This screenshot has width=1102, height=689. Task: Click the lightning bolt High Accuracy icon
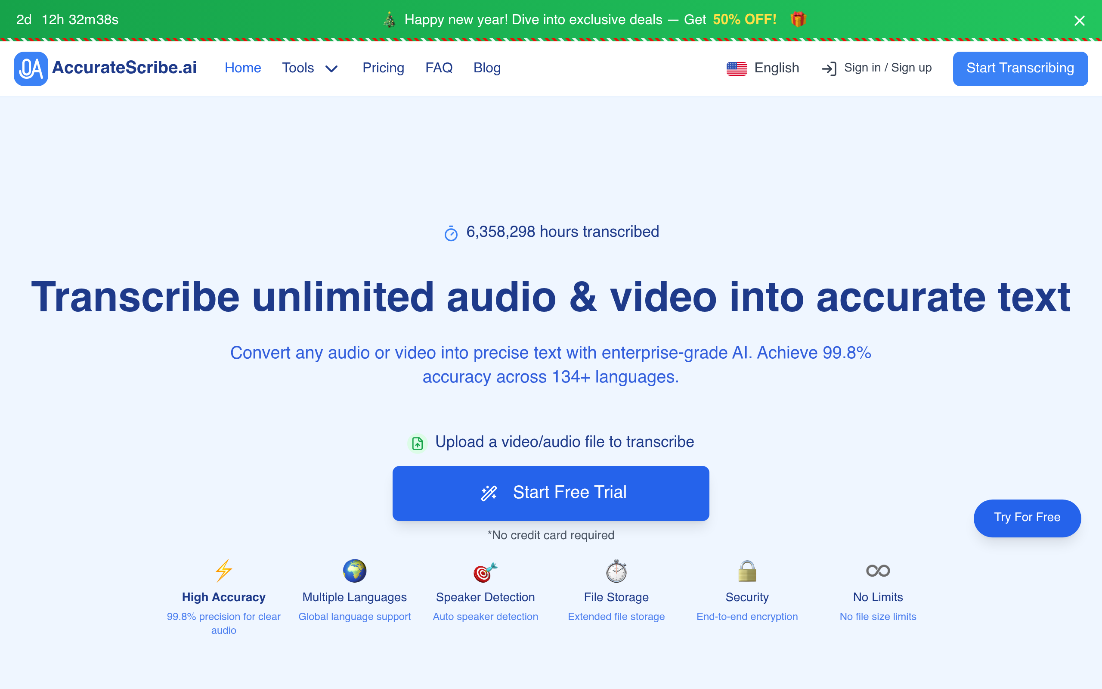[223, 571]
